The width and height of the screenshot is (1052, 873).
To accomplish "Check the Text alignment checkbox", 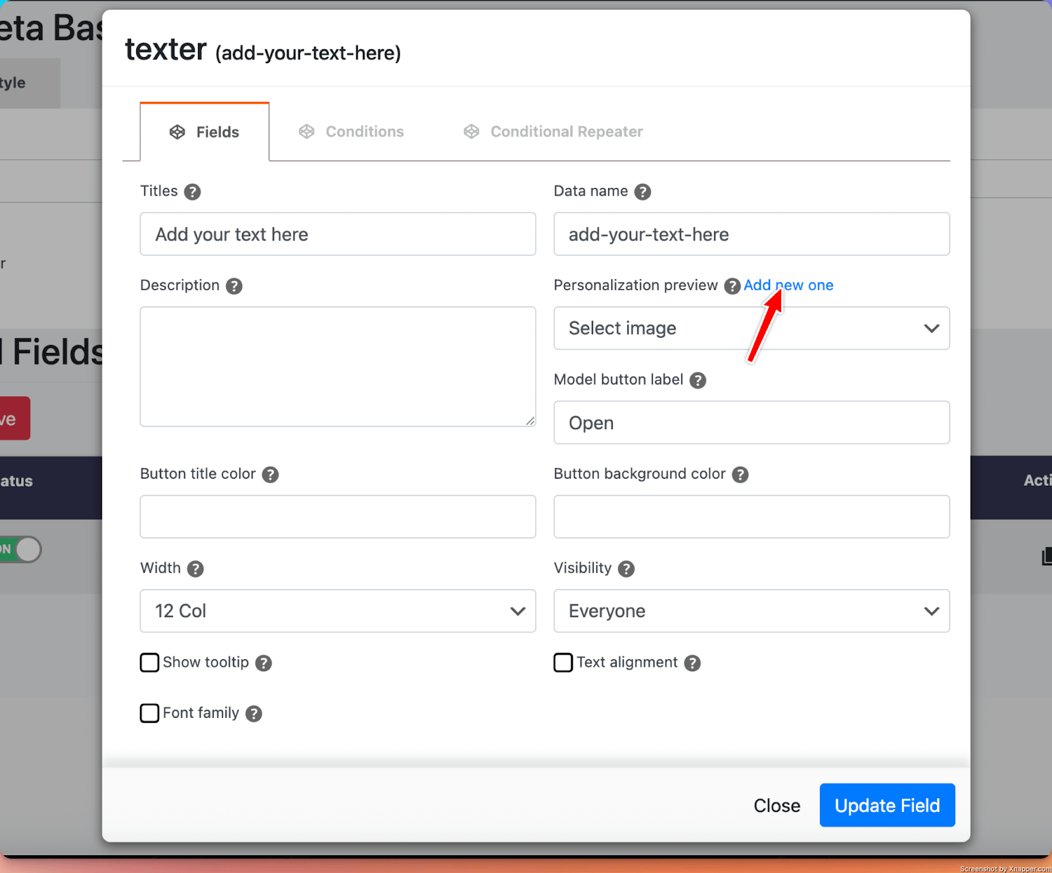I will tap(563, 663).
